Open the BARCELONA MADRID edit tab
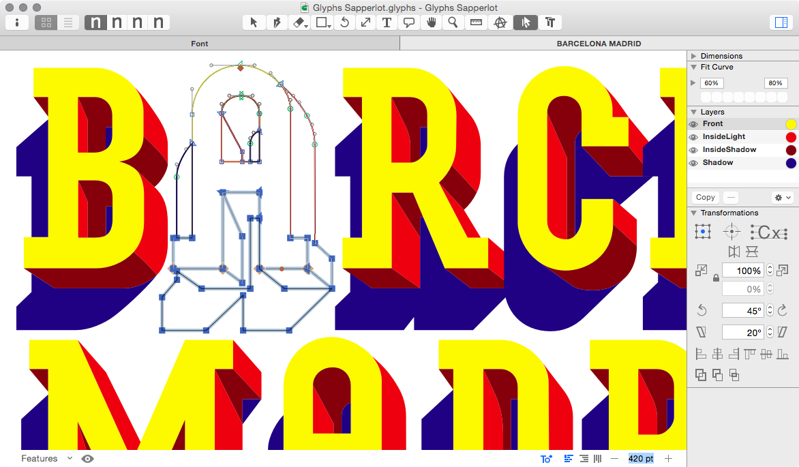 tap(599, 43)
